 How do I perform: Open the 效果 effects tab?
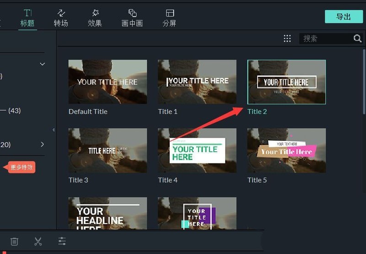[95, 18]
